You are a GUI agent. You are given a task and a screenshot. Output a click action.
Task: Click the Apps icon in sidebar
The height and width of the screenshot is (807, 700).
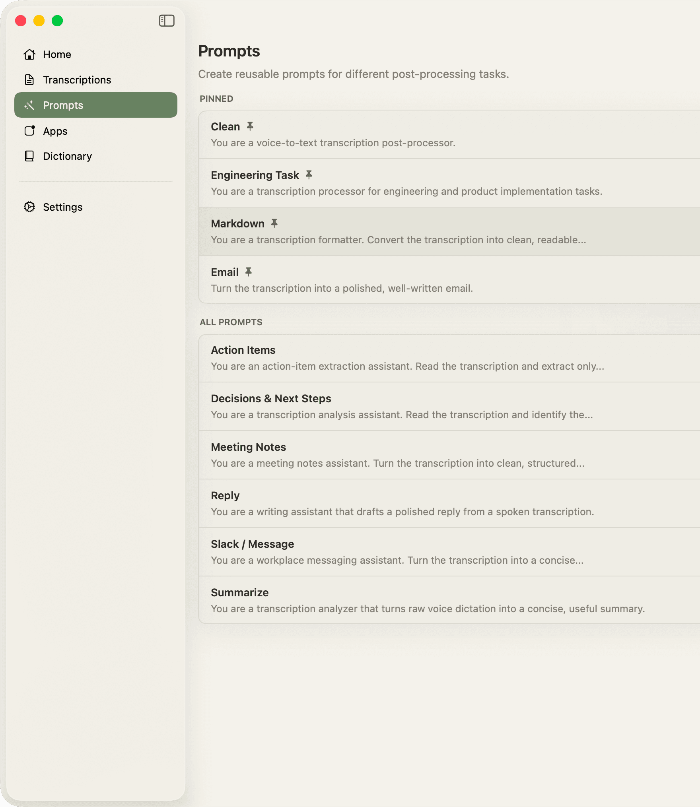(x=29, y=131)
